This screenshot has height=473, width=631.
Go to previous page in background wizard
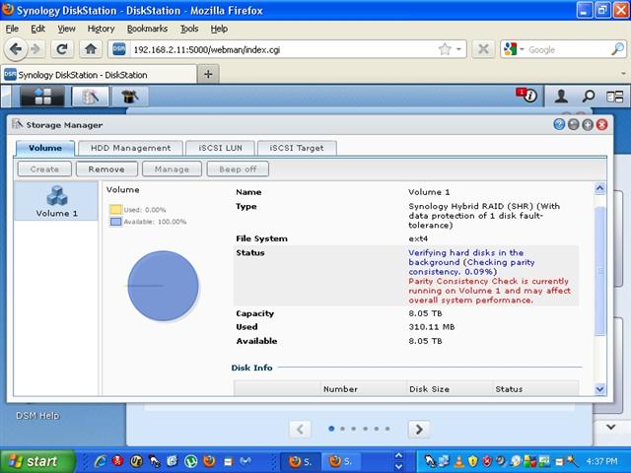pyautogui.click(x=300, y=430)
